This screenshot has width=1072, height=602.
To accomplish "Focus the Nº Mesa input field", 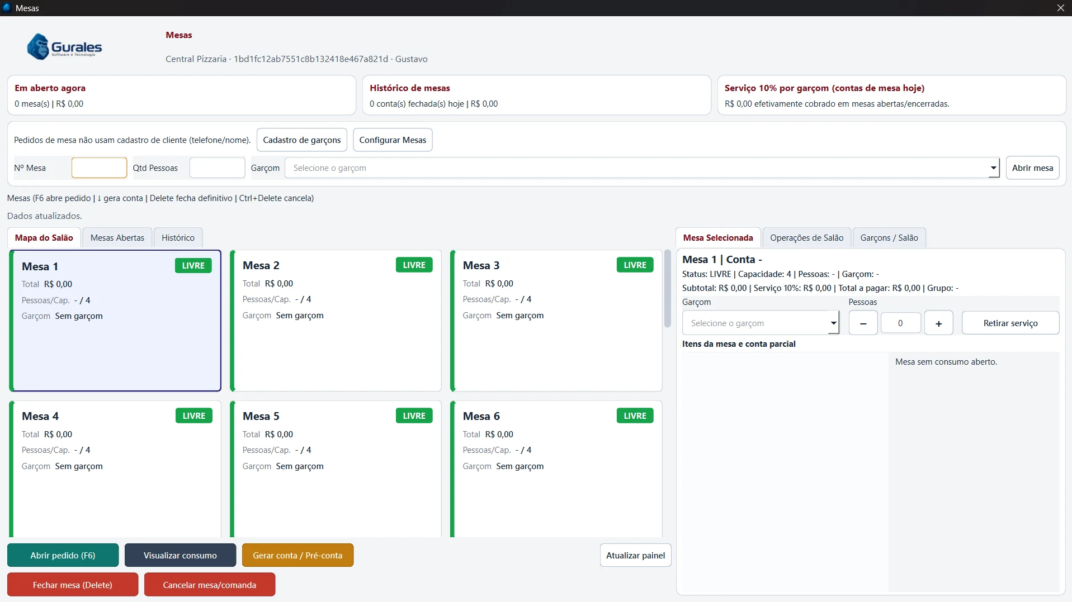I will [x=99, y=168].
